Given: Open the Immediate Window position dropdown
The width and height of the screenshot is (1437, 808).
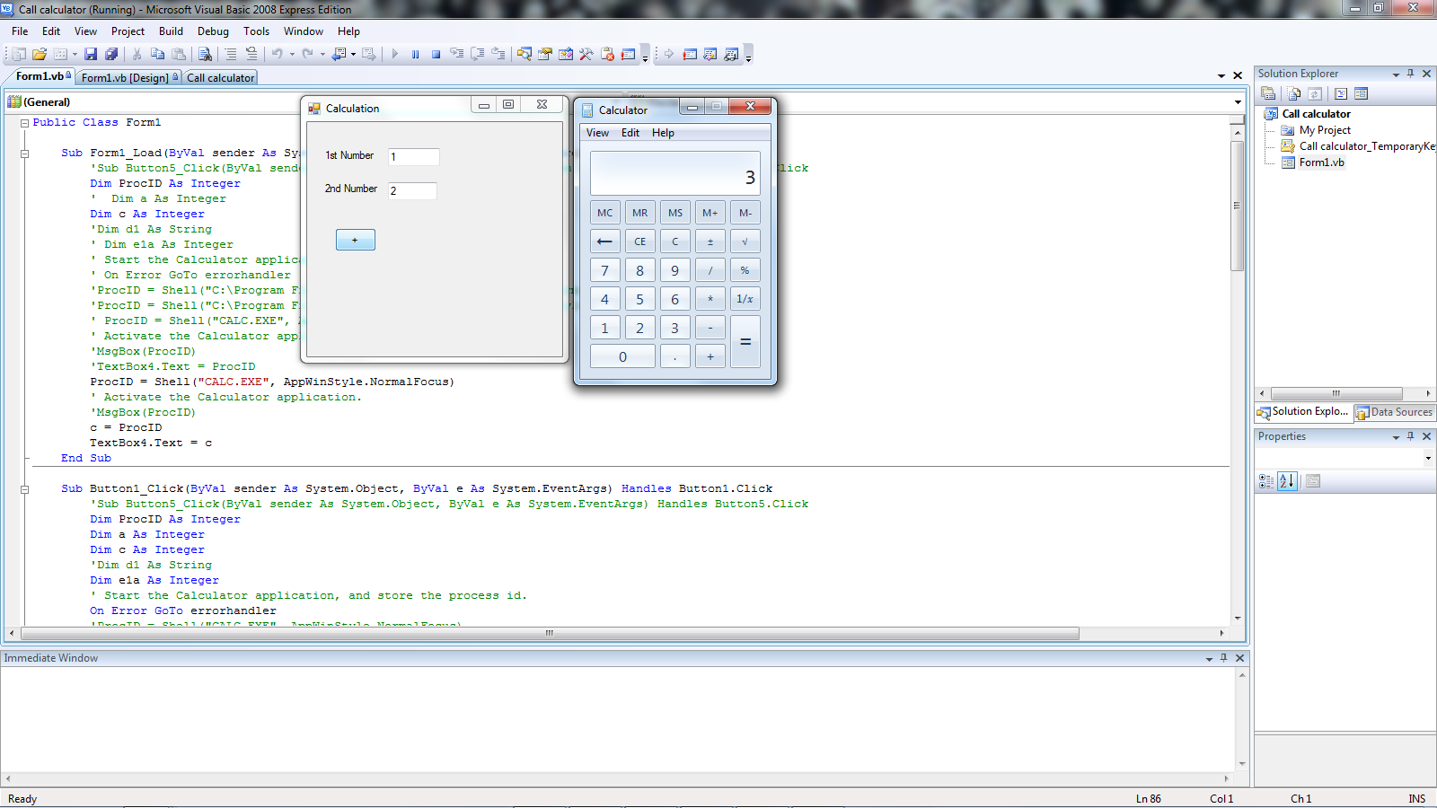Looking at the screenshot, I should pyautogui.click(x=1209, y=659).
